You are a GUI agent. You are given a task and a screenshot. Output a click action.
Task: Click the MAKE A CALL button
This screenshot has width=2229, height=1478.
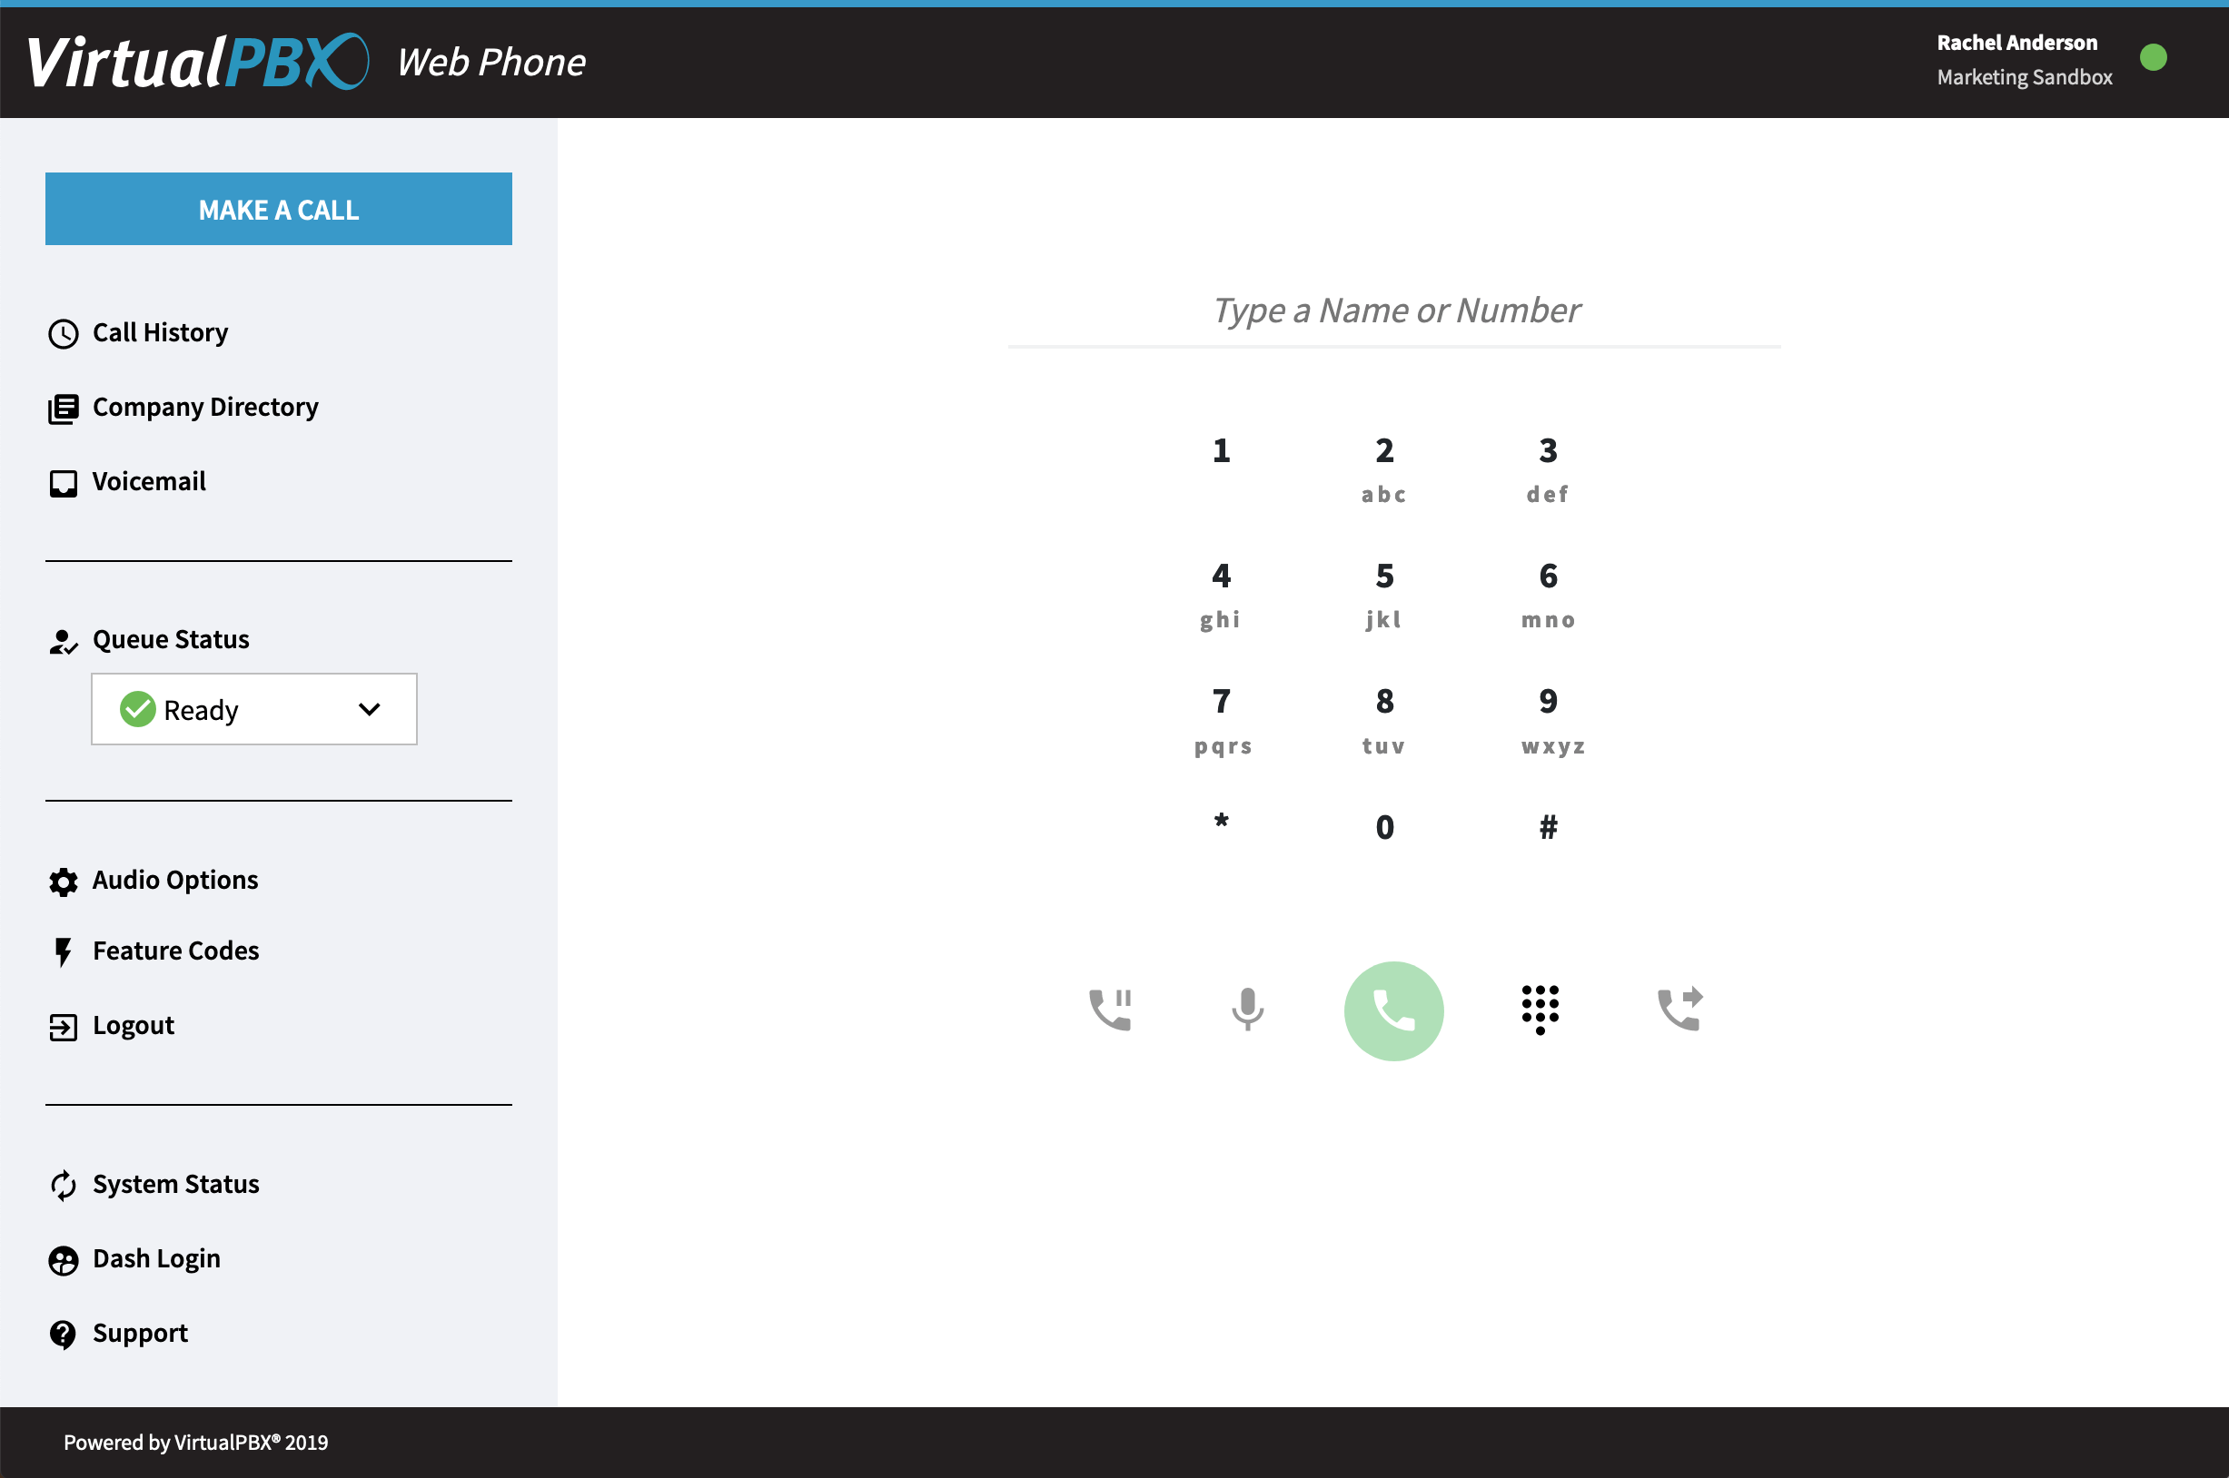coord(279,210)
